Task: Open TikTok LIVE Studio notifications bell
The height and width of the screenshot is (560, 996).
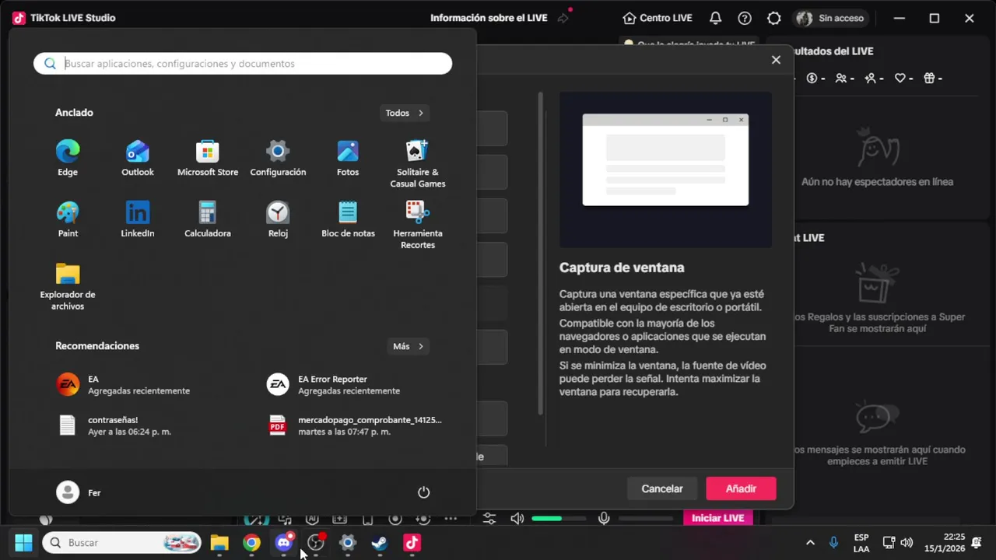Action: coord(715,18)
